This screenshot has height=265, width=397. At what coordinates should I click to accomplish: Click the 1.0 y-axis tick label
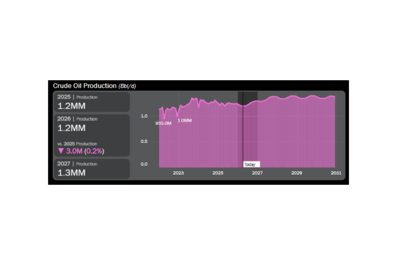(x=144, y=116)
